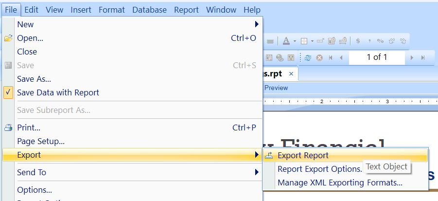Screen dimensions: 438x201
Task: Click the Export Report icon in submenu
Action: [269, 155]
